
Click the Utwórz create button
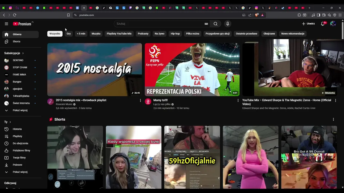coord(308,24)
